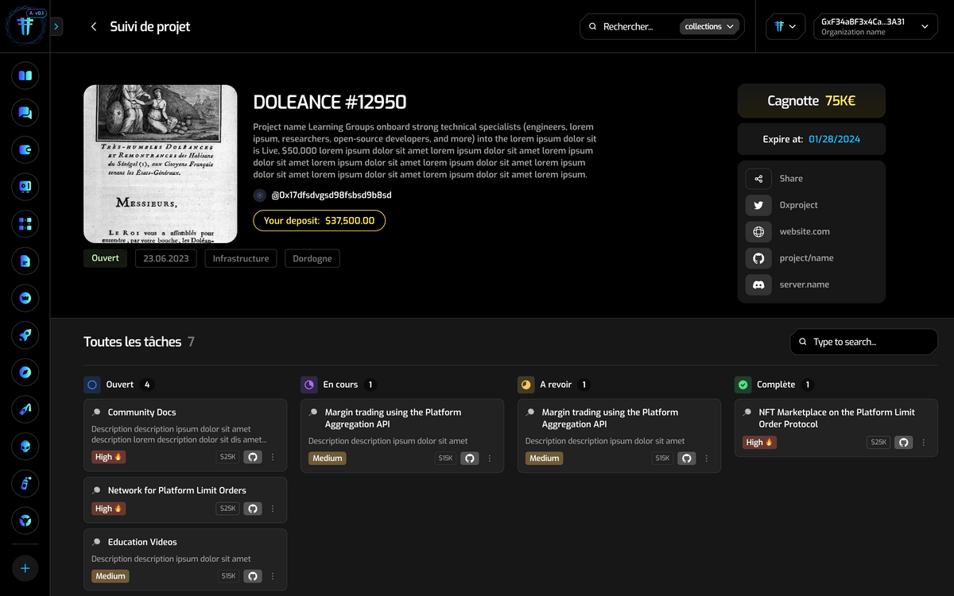Click the Discord server.name icon

click(x=758, y=284)
